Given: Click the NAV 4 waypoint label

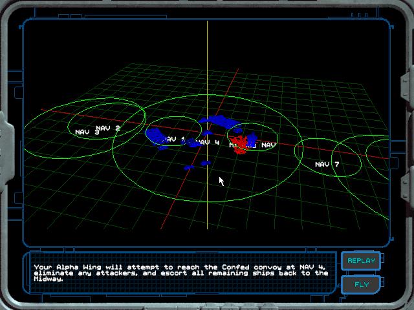Looking at the screenshot, I should (209, 142).
